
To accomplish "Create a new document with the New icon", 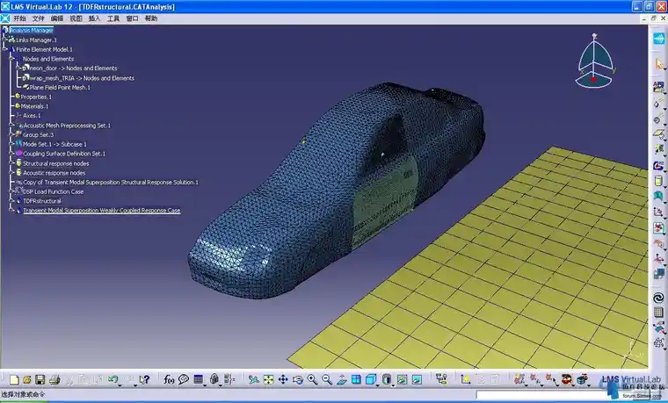I will click(x=14, y=379).
